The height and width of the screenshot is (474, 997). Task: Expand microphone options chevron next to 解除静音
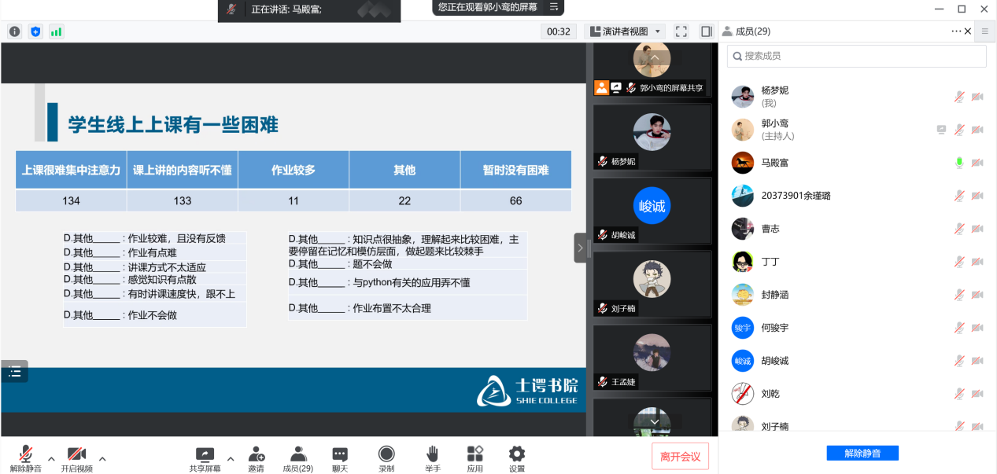(51, 457)
